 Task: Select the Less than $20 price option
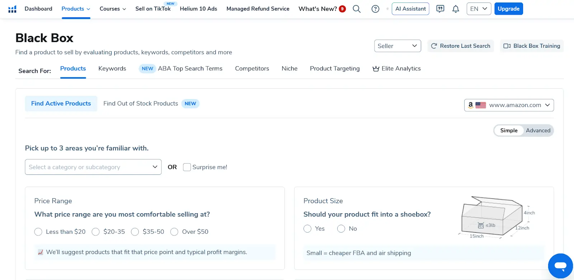click(x=38, y=232)
